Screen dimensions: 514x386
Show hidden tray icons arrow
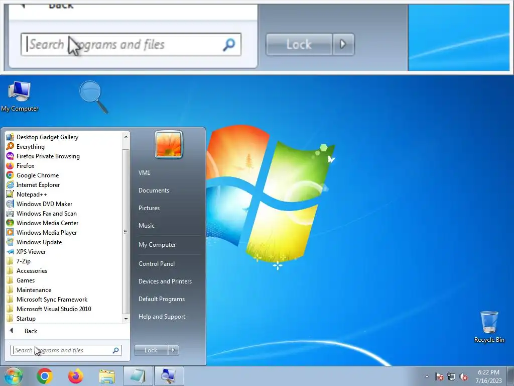[x=427, y=376]
